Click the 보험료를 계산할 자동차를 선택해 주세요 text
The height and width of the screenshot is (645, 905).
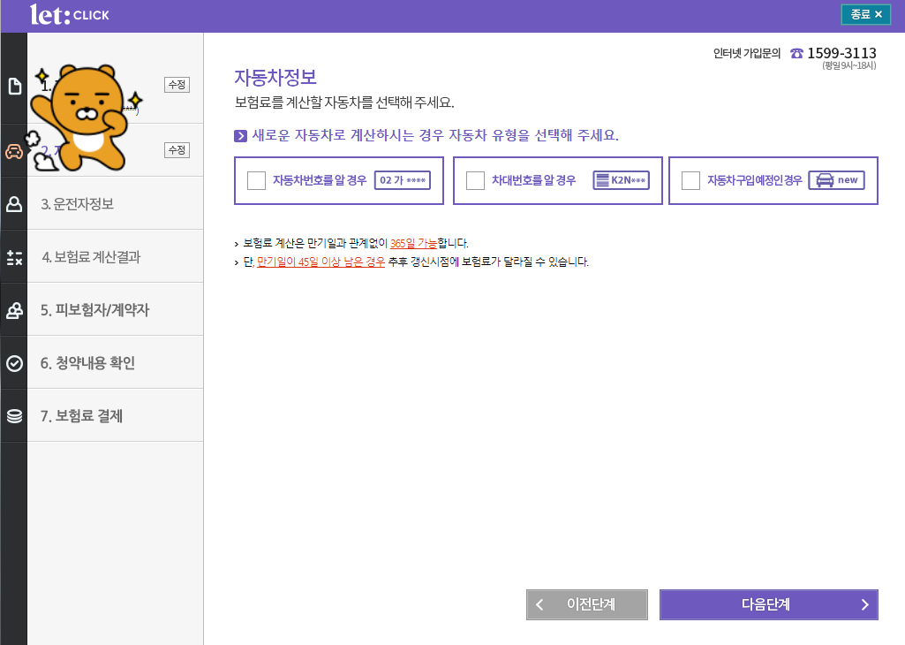coord(344,102)
